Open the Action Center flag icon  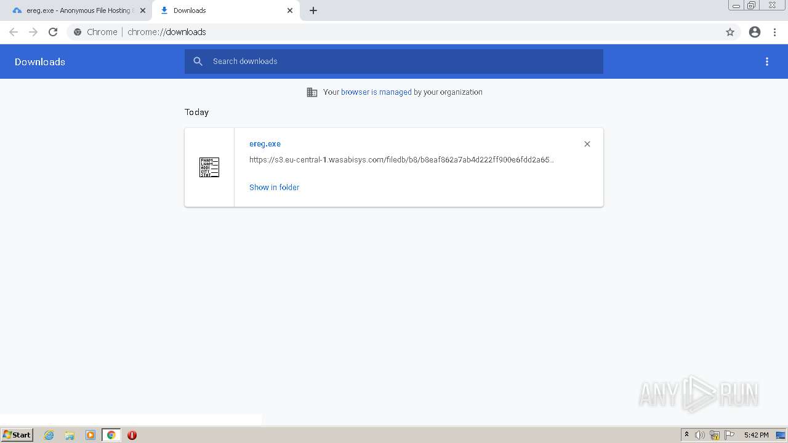[x=730, y=435]
